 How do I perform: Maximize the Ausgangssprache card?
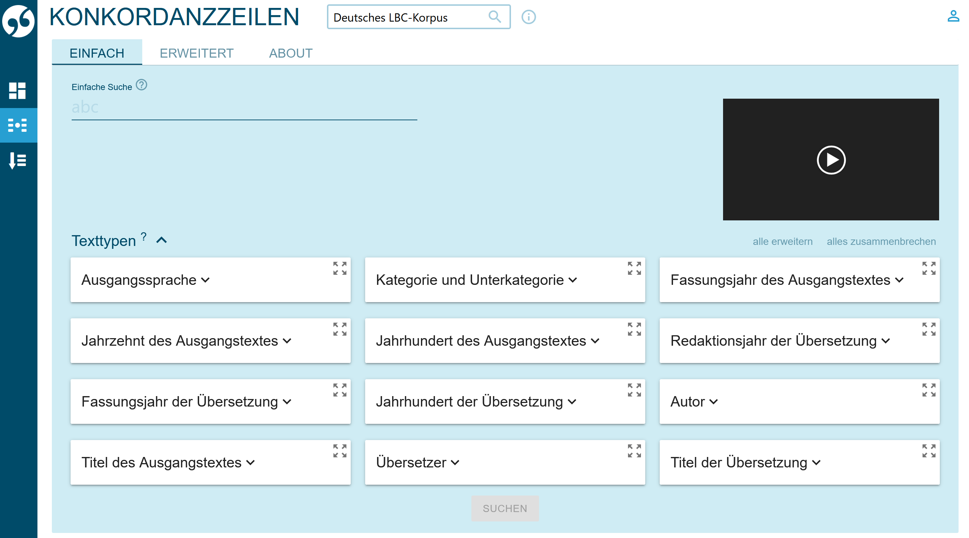(340, 268)
